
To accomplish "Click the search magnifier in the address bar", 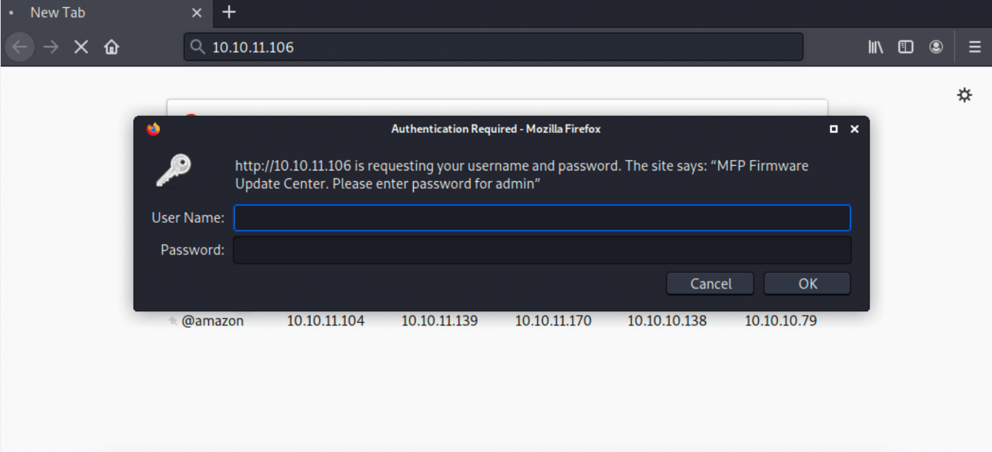I will [x=196, y=47].
